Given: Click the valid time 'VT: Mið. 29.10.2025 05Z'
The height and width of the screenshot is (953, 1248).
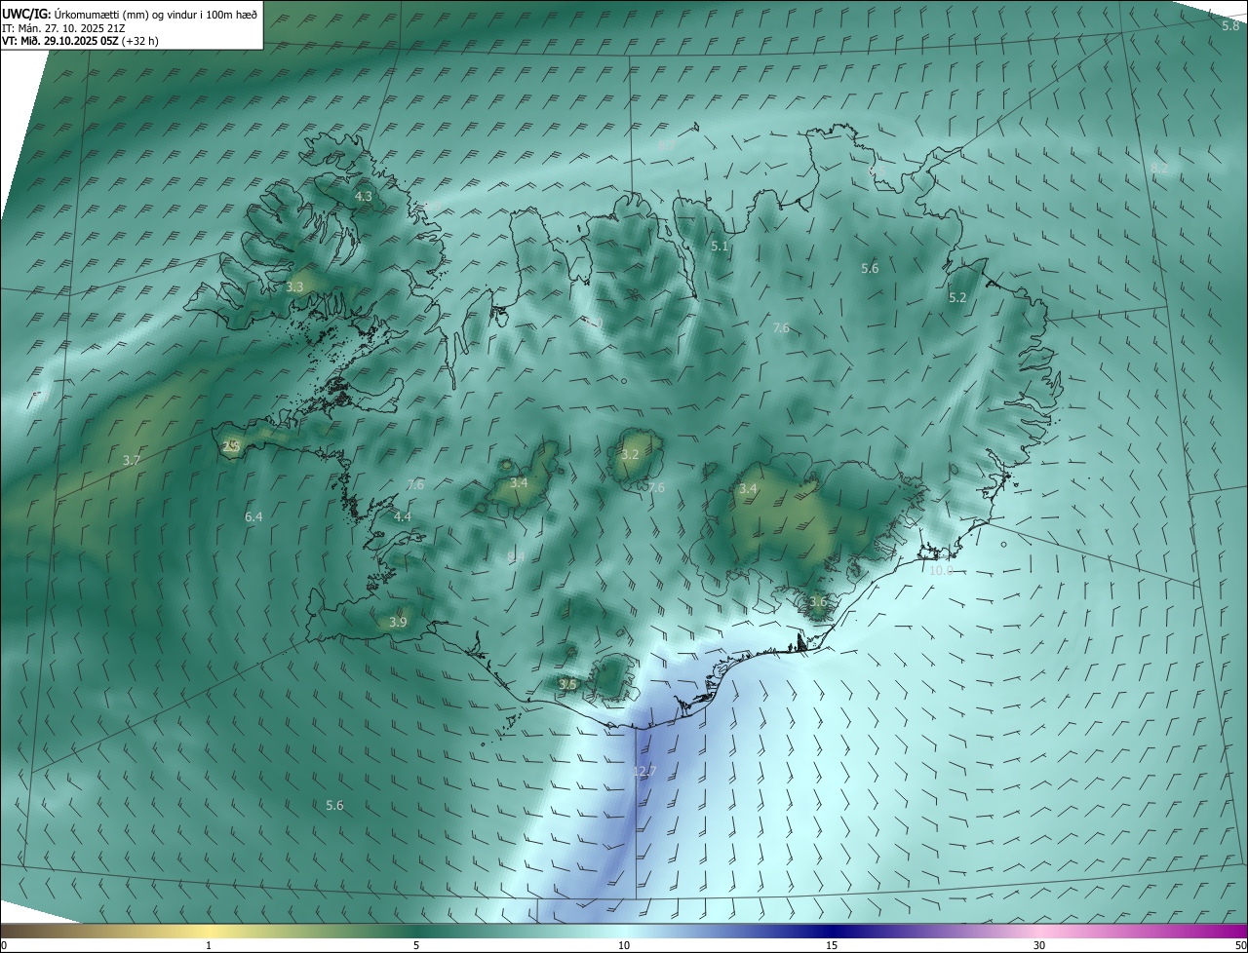Looking at the screenshot, I should coord(59,41).
